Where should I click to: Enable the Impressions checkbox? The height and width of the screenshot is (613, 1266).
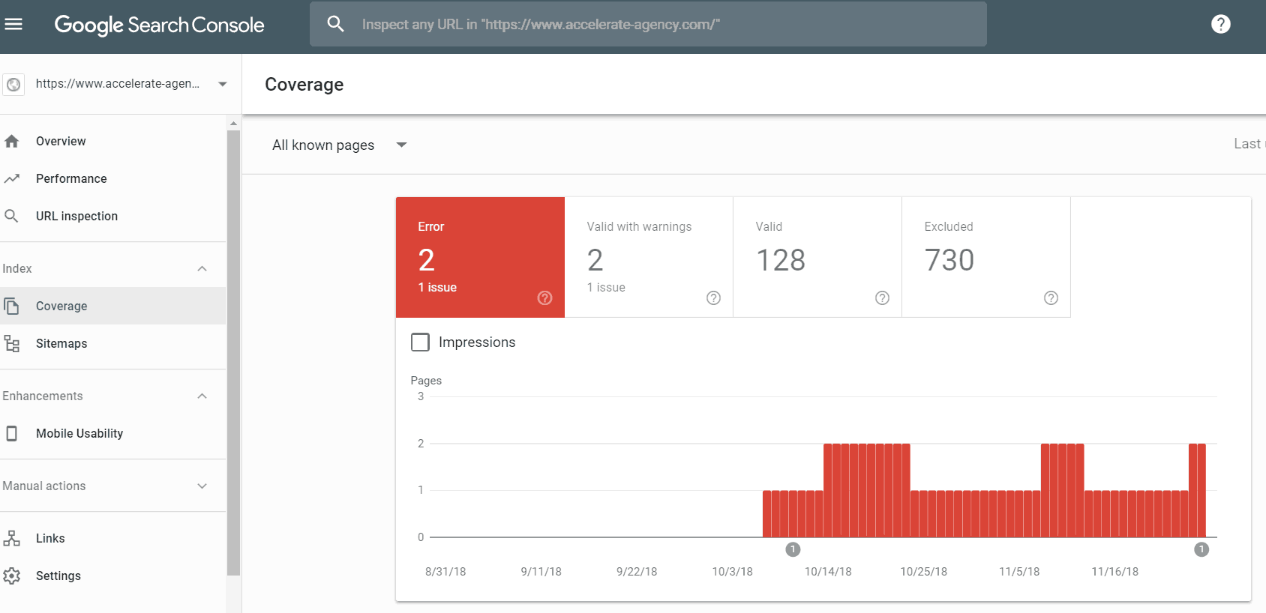coord(420,342)
